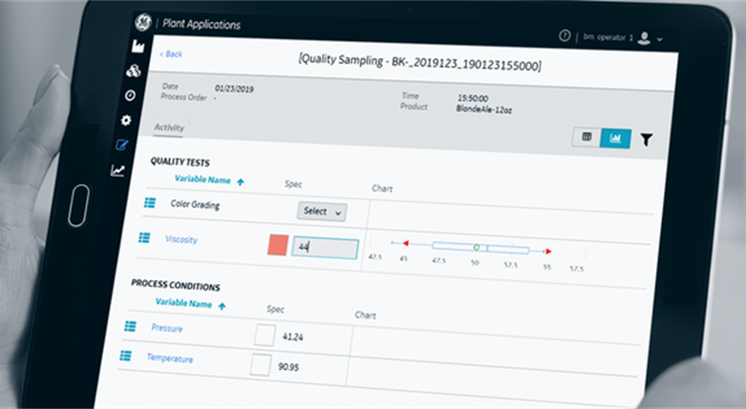This screenshot has width=746, height=409.
Task: Switch to chart view
Action: coord(616,138)
